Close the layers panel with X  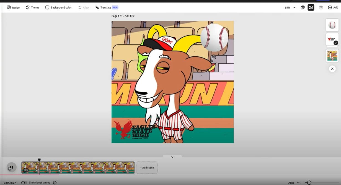click(332, 69)
